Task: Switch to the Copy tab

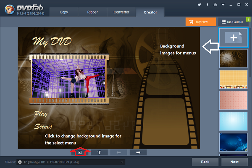Action: (x=64, y=12)
